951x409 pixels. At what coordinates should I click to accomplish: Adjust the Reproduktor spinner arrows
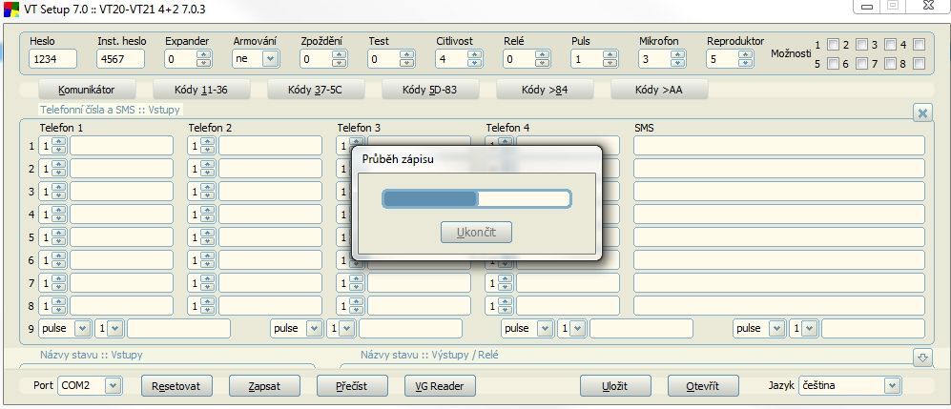click(745, 59)
